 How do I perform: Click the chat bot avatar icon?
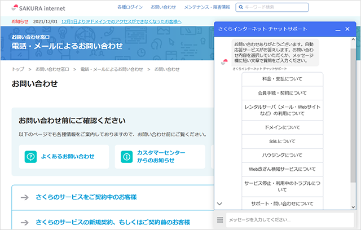tap(224, 63)
